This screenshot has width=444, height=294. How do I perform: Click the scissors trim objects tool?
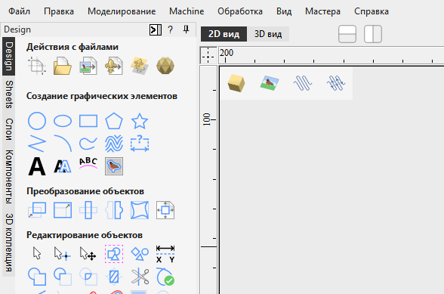pyautogui.click(x=140, y=277)
